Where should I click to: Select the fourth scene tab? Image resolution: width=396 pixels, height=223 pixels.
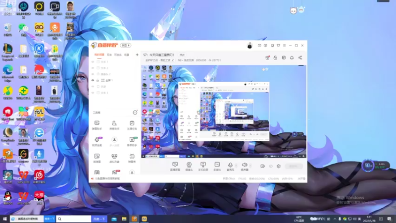[x=127, y=55]
